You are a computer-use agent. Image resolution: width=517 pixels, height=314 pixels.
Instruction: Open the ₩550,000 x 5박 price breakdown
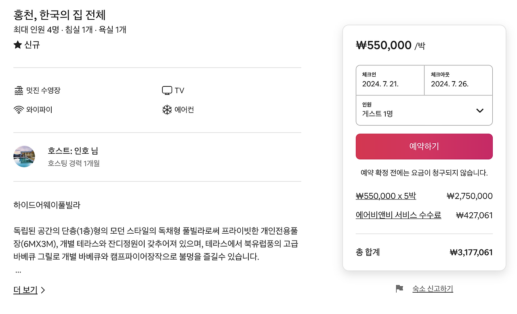click(386, 196)
